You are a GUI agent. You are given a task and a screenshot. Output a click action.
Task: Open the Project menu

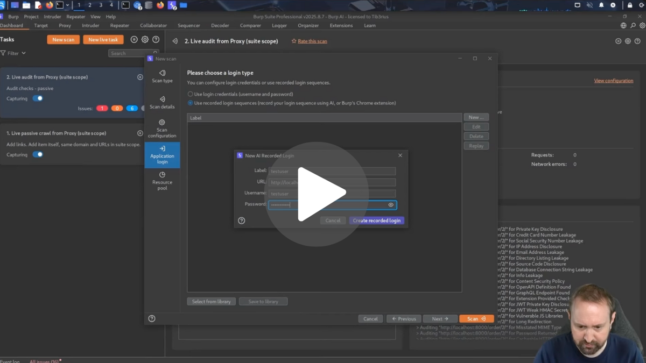[31, 17]
